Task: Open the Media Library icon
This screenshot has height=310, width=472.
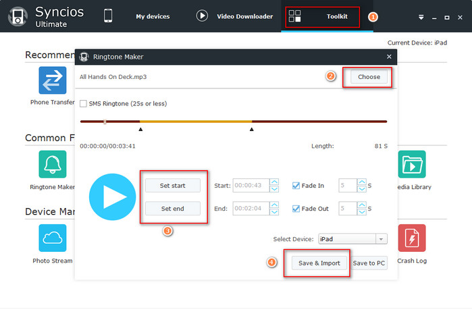Action: tap(411, 164)
